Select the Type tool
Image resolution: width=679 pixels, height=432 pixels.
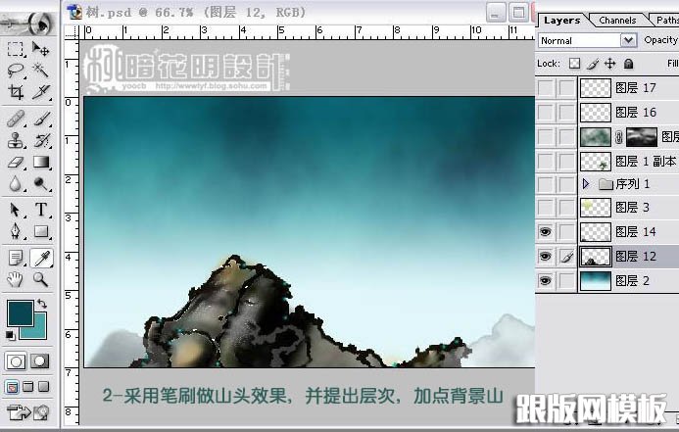pos(41,210)
